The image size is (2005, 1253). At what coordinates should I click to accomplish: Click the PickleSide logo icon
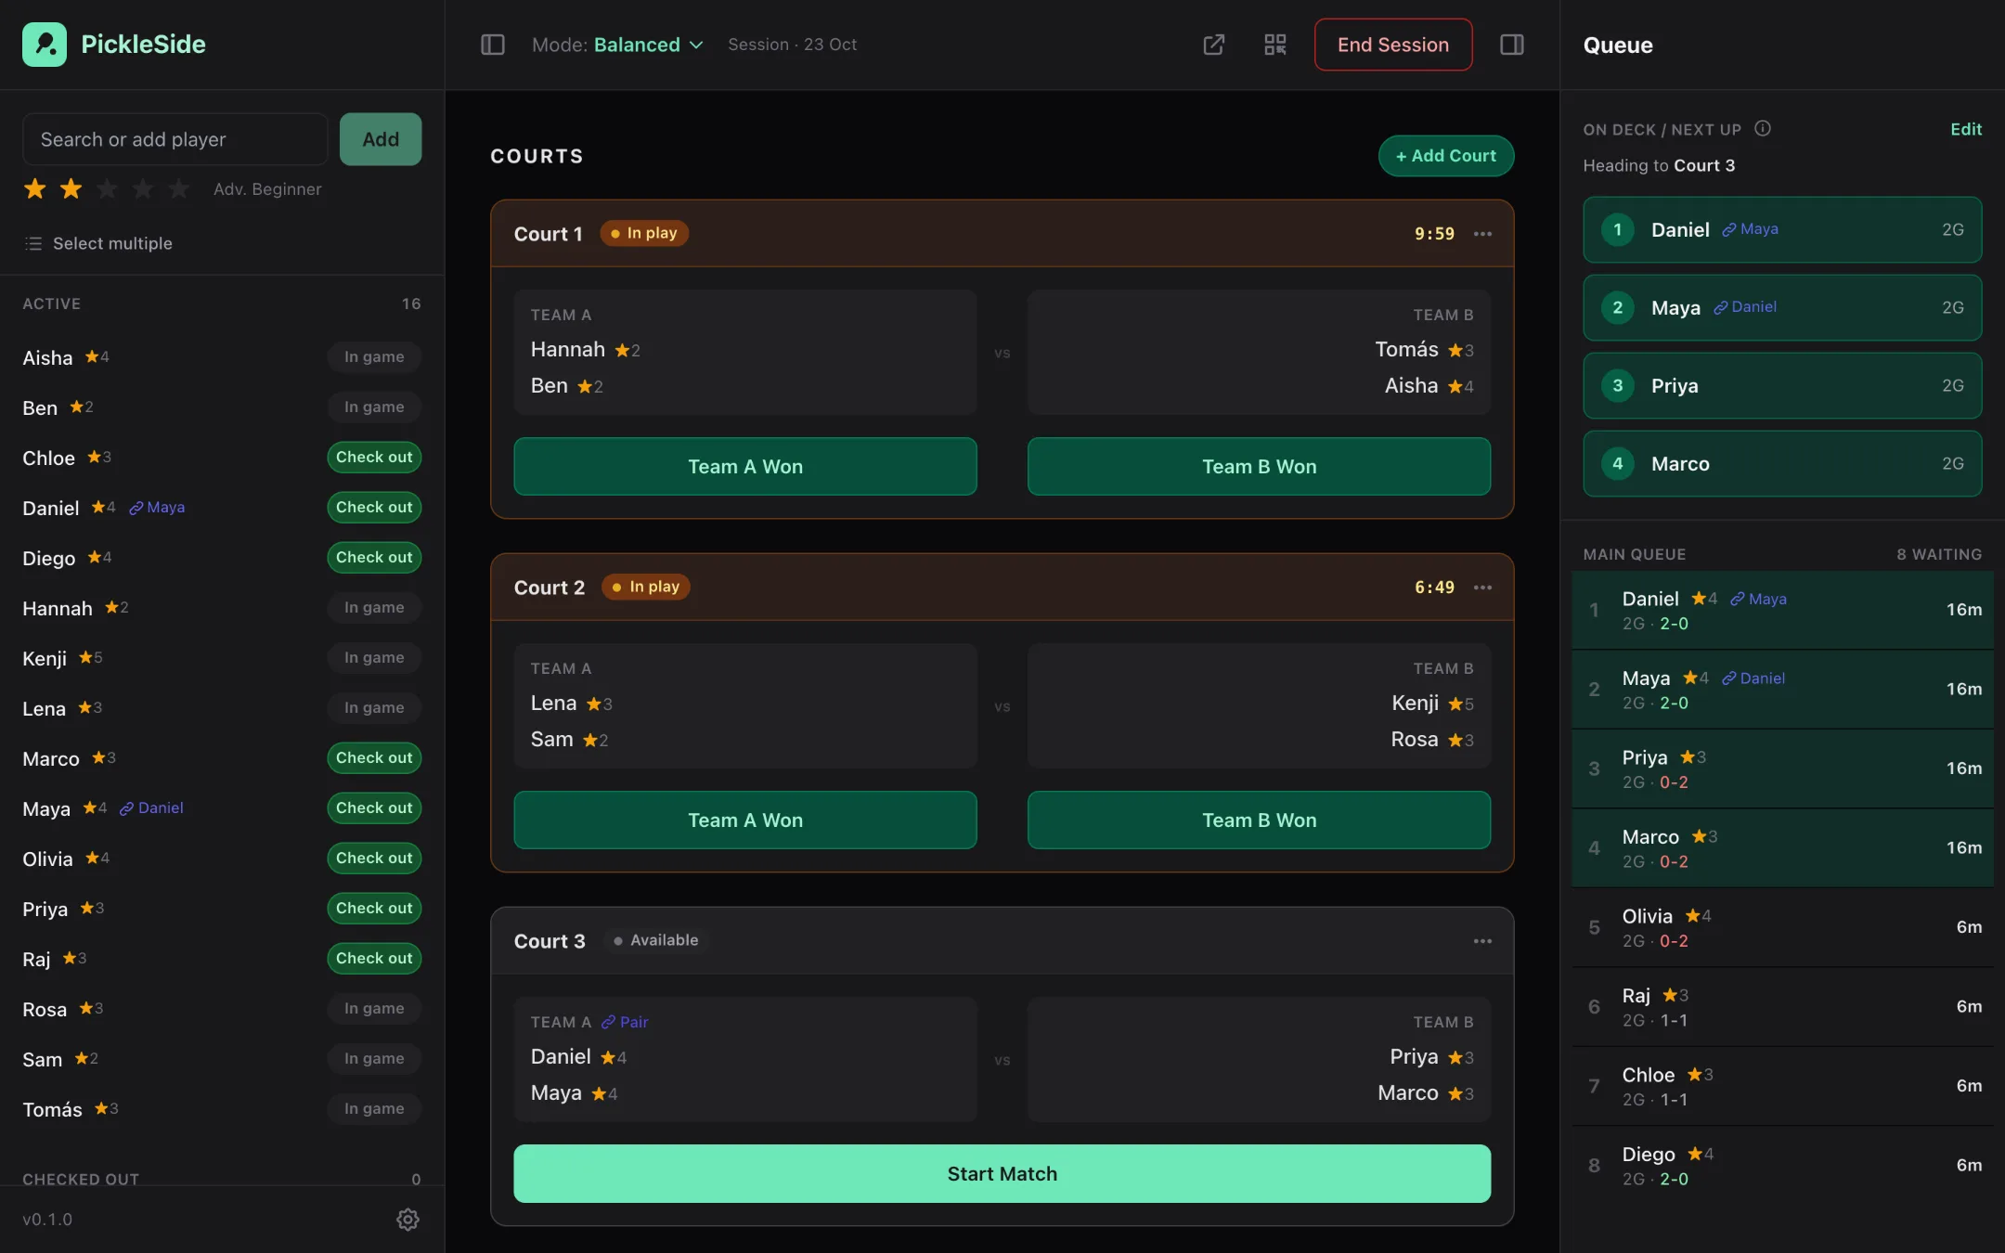point(45,45)
